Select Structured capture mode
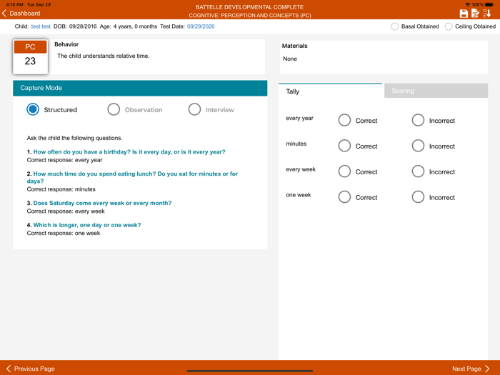 33,109
